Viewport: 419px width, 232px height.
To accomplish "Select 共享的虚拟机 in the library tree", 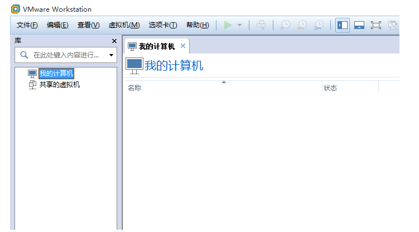I will click(60, 85).
